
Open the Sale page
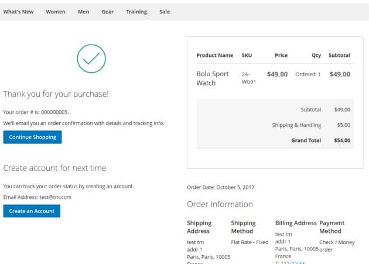[164, 11]
